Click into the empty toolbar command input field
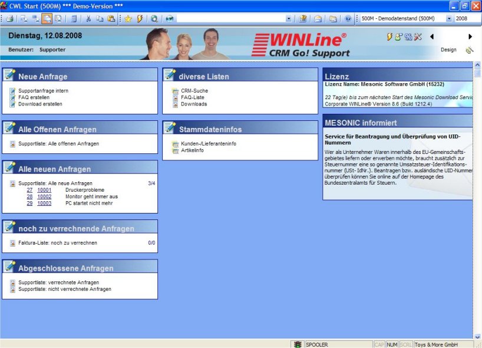 click(231, 19)
